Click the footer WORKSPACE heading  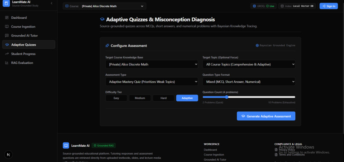(212, 144)
